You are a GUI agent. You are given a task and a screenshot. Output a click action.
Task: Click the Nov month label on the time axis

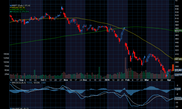pos(66,80)
